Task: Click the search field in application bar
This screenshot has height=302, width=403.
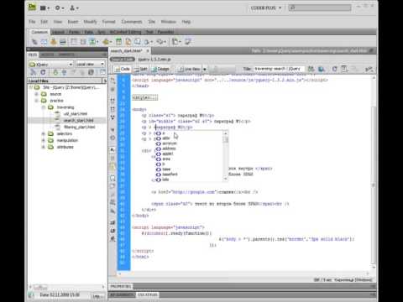Action: tap(320, 8)
